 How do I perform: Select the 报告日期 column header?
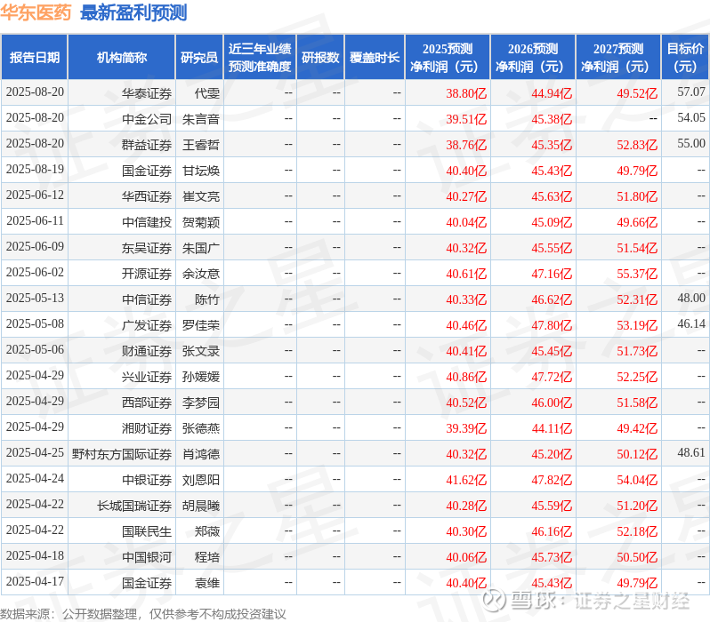(x=35, y=58)
